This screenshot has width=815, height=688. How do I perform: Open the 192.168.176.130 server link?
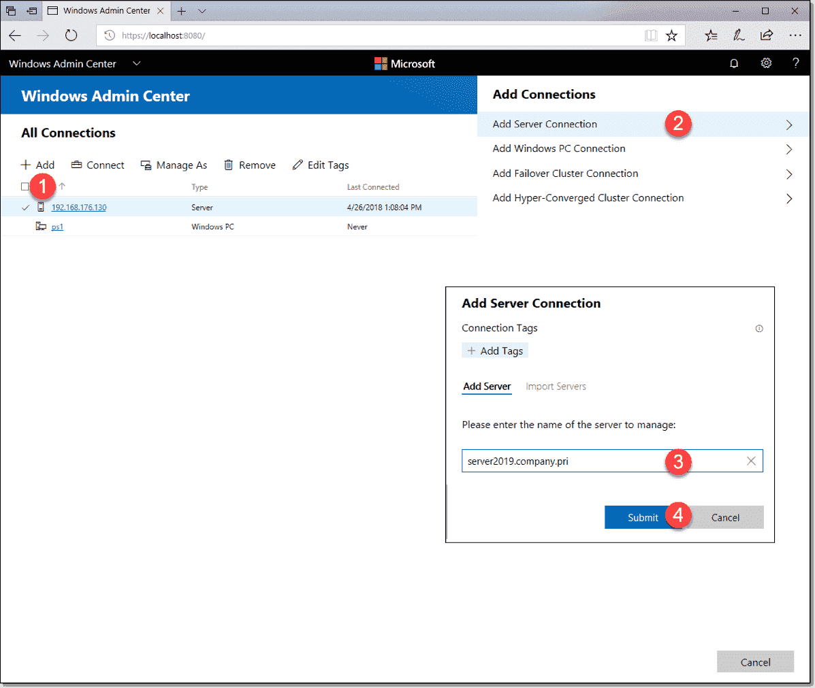tap(78, 207)
